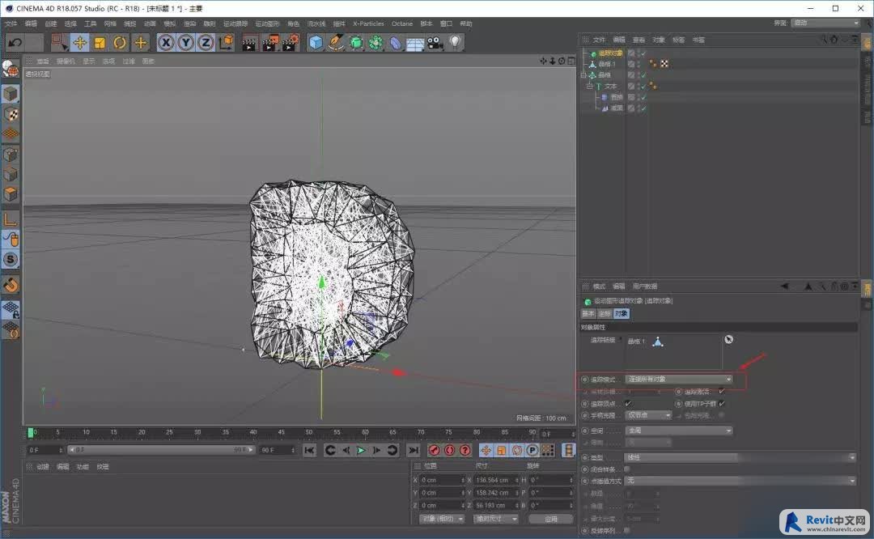This screenshot has width=874, height=539.
Task: Open the spline pen tool icon
Action: coord(336,42)
